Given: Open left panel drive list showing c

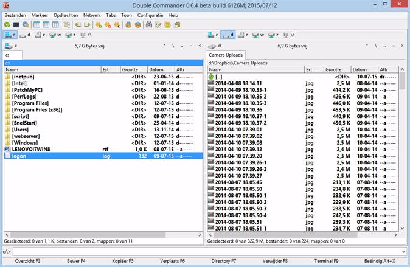Looking at the screenshot, I should 11,46.
